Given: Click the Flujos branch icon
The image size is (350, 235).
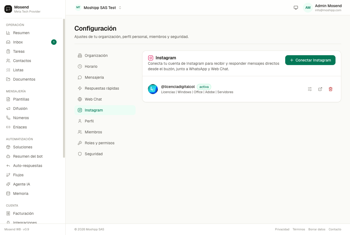Looking at the screenshot, I should (8, 175).
